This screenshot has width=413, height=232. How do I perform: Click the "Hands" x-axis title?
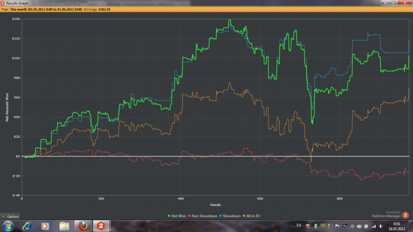215,205
